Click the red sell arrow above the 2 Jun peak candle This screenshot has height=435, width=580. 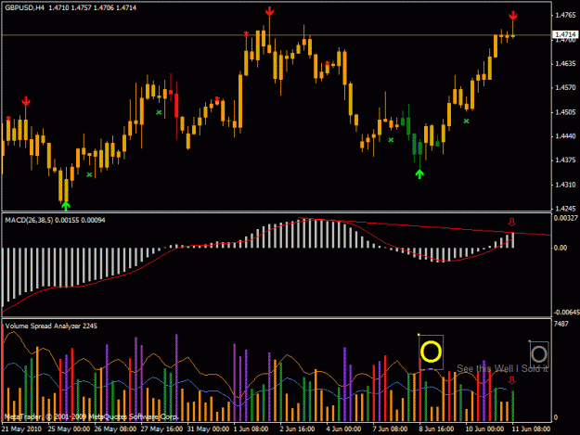tap(269, 11)
